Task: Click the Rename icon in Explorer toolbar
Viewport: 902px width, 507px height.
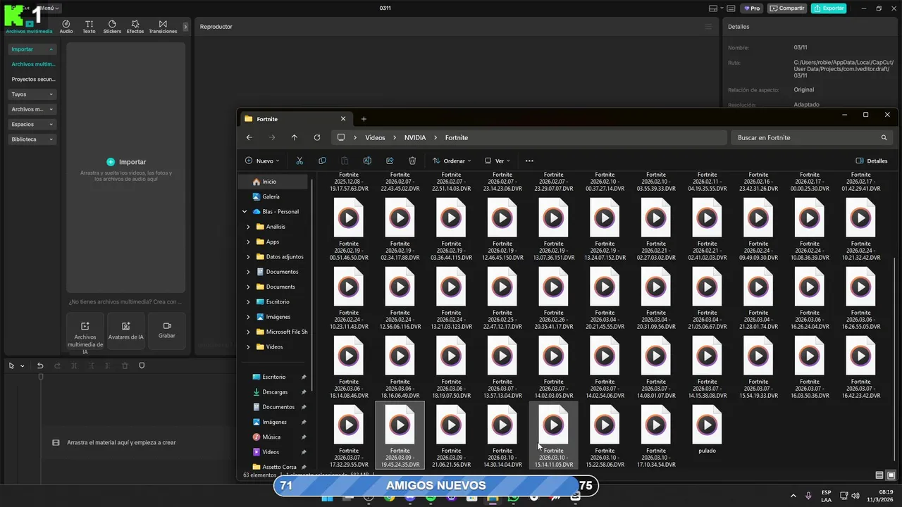Action: [x=367, y=161]
